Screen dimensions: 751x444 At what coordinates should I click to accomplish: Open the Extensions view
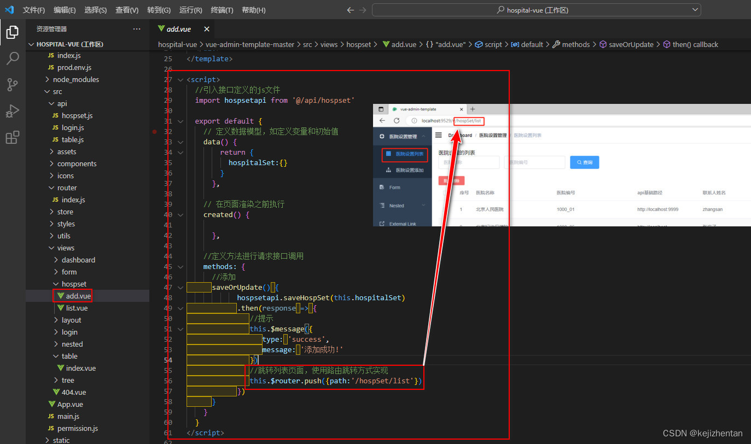[x=12, y=137]
